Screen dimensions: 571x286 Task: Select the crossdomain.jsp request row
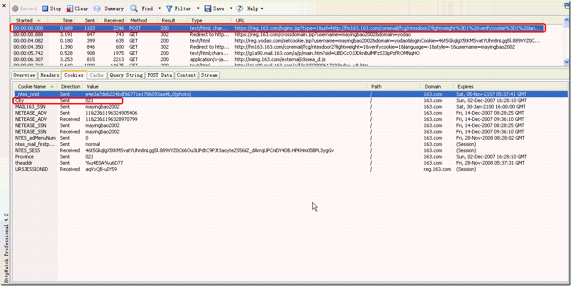click(277, 34)
